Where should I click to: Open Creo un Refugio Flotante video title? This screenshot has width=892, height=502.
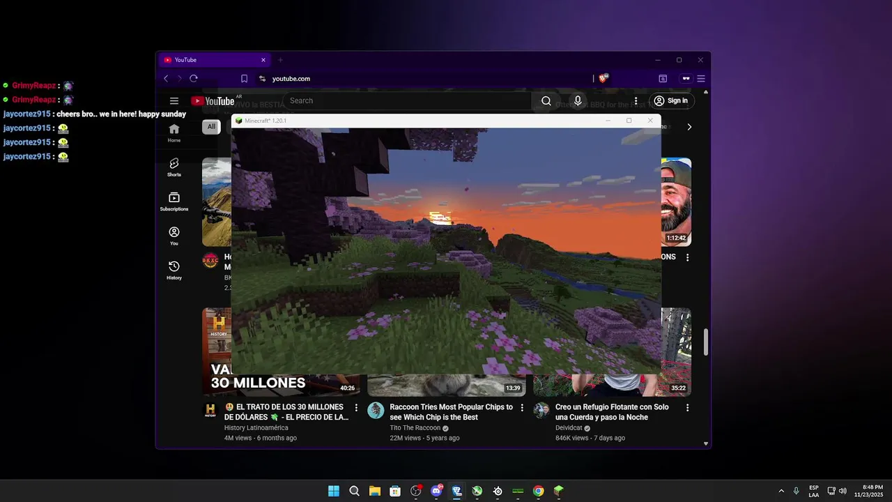pyautogui.click(x=612, y=412)
